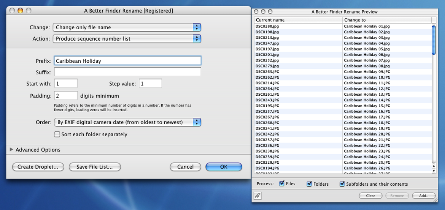Image resolution: width=445 pixels, height=210 pixels.
Task: Cancel the rename dialog
Action: tap(185, 167)
